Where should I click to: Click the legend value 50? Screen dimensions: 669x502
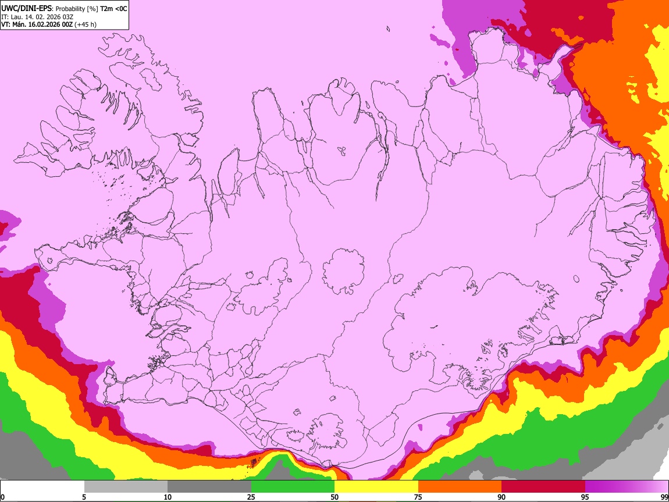point(334,497)
